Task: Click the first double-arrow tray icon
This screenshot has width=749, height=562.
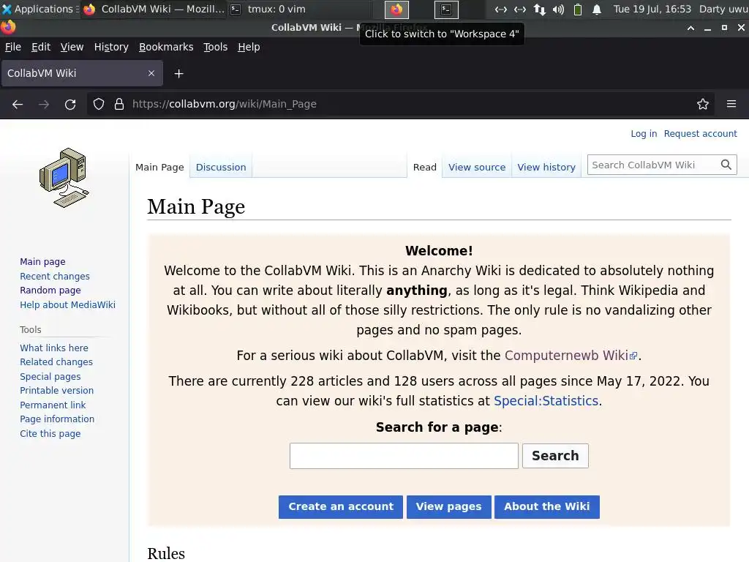Action: 501,9
